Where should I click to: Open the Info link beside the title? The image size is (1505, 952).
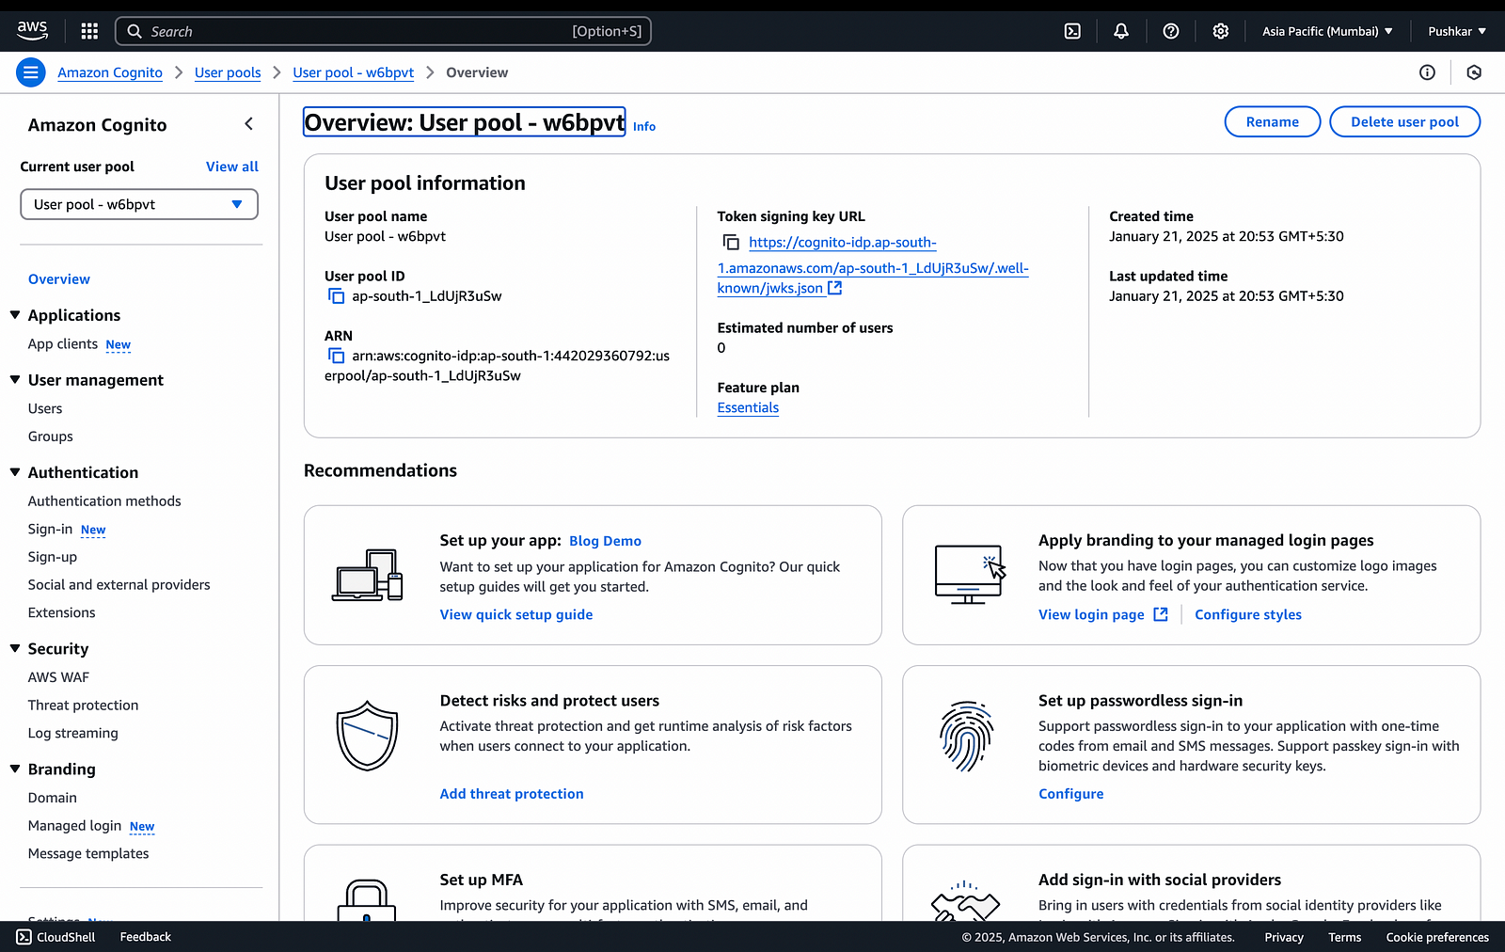click(x=644, y=127)
